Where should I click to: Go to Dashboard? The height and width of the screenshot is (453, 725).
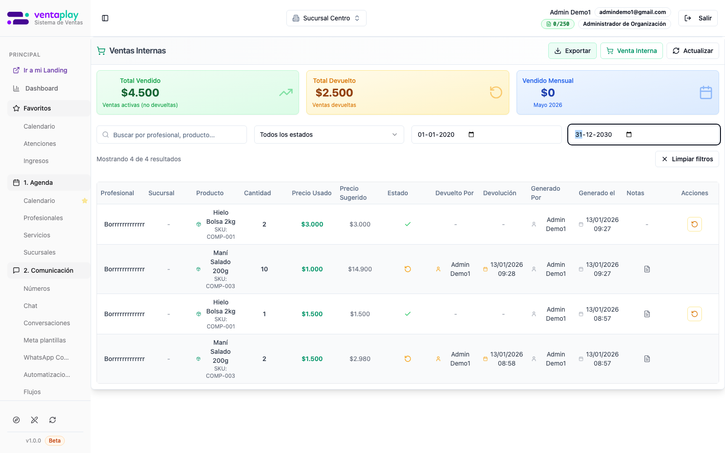(x=42, y=88)
